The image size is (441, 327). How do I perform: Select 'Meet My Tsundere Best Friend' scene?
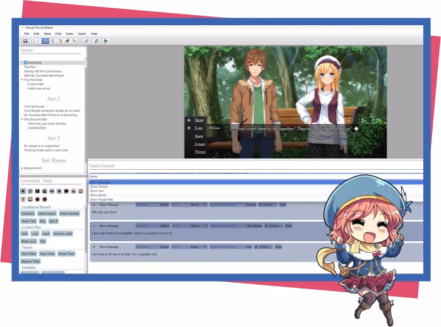[44, 76]
